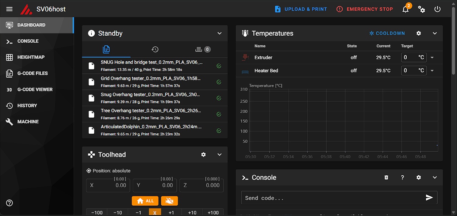Home all axes with ALL button
The width and height of the screenshot is (457, 216).
pyautogui.click(x=145, y=201)
